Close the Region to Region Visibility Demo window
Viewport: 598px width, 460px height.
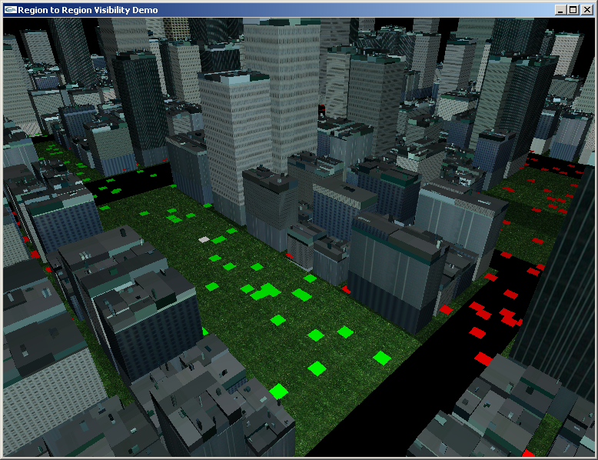tap(587, 10)
